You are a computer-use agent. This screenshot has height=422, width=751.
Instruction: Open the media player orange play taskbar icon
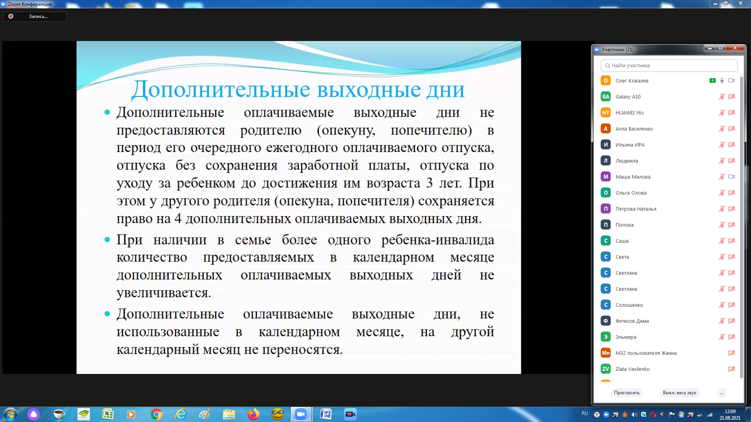pyautogui.click(x=131, y=414)
